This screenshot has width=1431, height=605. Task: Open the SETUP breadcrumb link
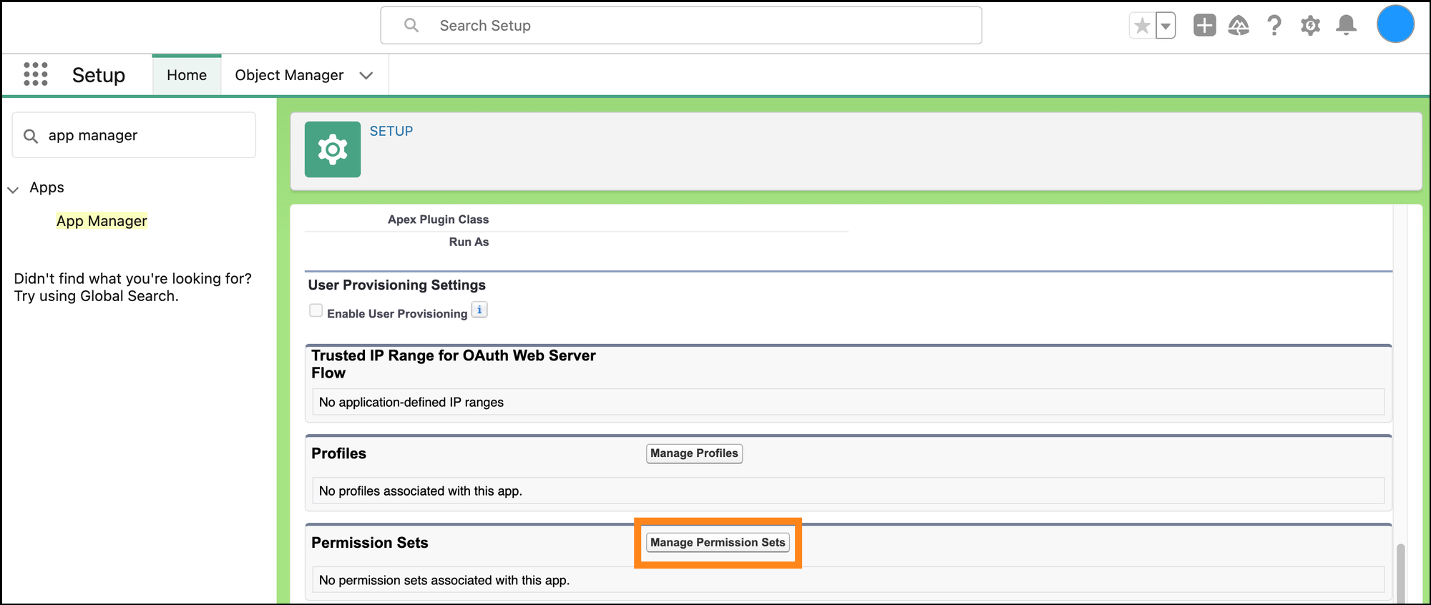391,132
